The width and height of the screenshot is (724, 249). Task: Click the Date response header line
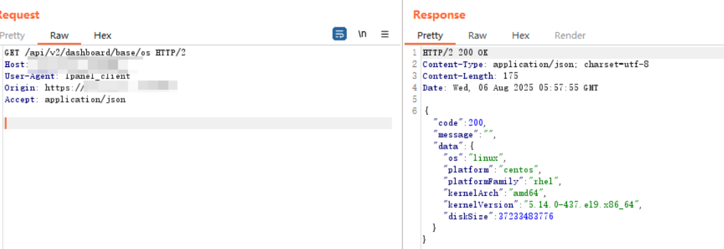click(x=510, y=88)
